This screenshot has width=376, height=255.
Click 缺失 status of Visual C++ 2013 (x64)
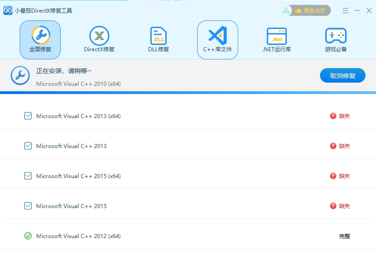pos(340,116)
